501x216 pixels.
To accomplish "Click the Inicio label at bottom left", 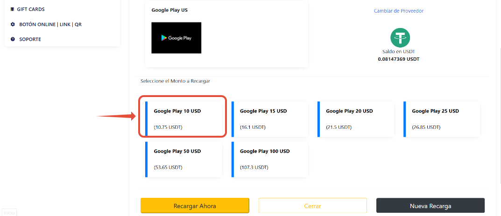I will click(9, 213).
